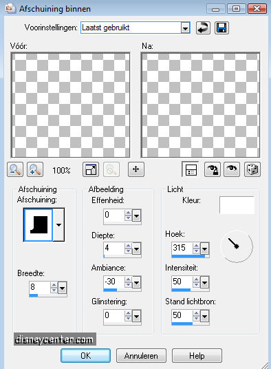This screenshot has height=369, width=271.
Task: Adjust Diepte with spinner arrows
Action: pos(129,249)
